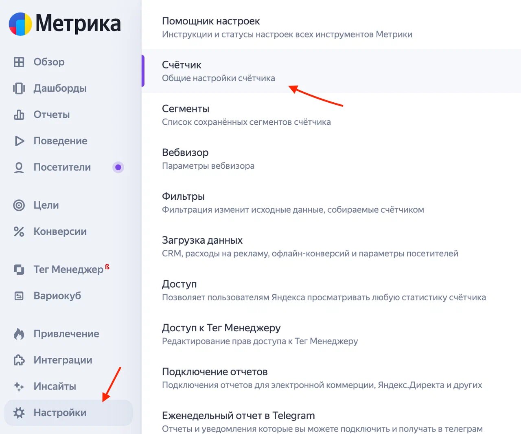This screenshot has width=521, height=434.
Task: Select the Поведение behavior icon
Action: pos(19,141)
